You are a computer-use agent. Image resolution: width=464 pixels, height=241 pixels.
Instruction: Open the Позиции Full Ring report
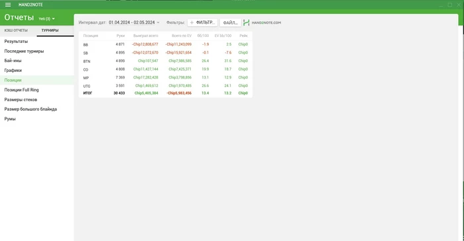tap(21, 90)
